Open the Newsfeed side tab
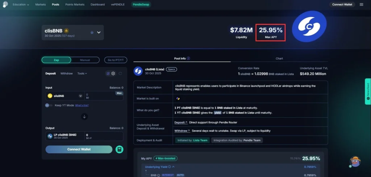Viewport: 371px width, 177px height. (368, 92)
